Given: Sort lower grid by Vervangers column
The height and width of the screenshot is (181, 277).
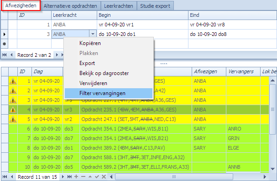Looking at the screenshot, I should [243, 72].
